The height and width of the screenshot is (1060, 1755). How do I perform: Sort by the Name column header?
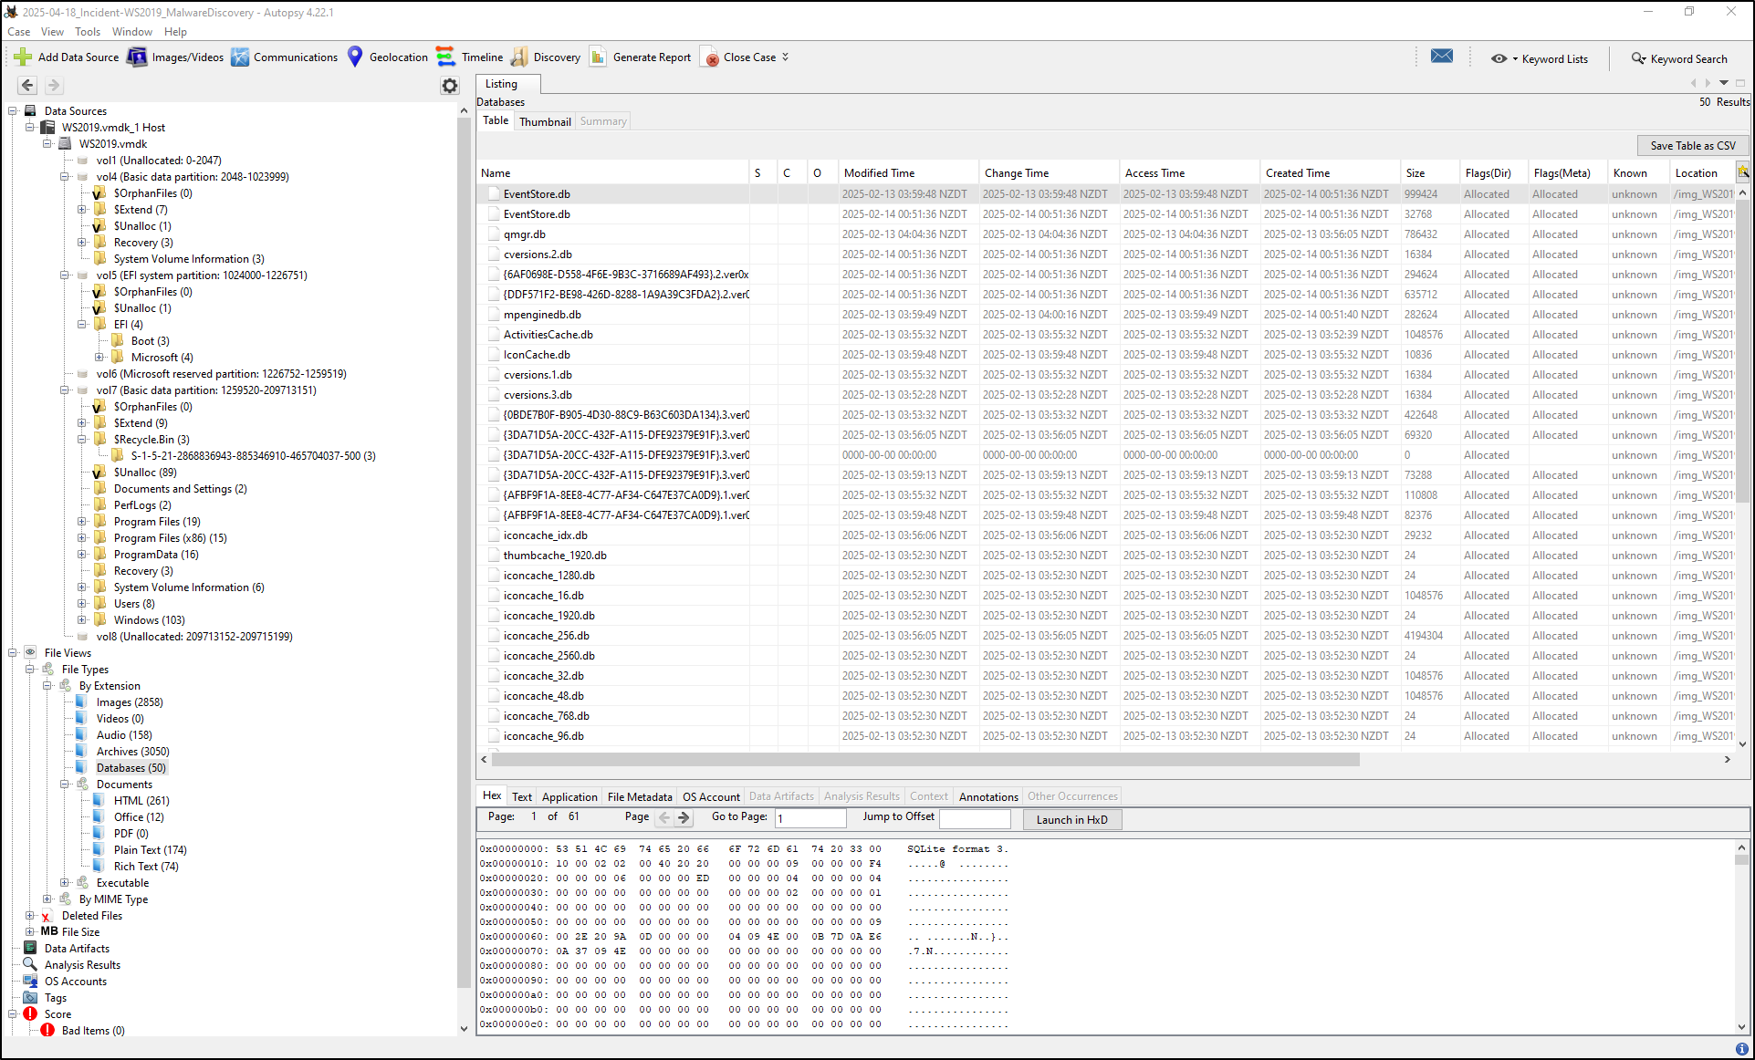(612, 173)
